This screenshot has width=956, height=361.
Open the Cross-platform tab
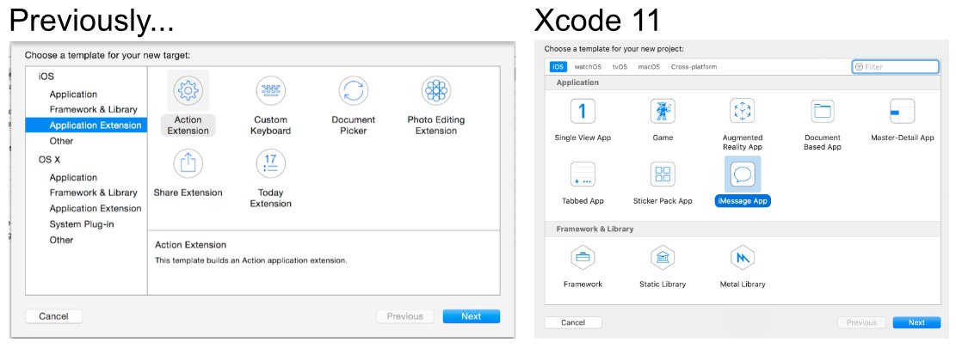click(x=694, y=67)
